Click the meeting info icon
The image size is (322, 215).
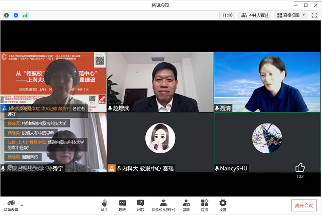(7, 15)
